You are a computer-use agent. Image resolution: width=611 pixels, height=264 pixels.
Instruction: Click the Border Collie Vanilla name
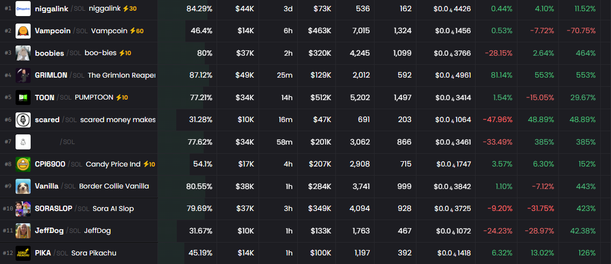coord(114,186)
